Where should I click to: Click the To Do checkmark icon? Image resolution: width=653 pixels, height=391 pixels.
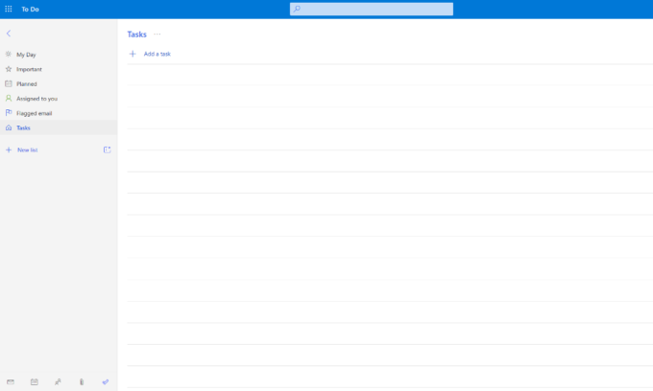coord(106,381)
